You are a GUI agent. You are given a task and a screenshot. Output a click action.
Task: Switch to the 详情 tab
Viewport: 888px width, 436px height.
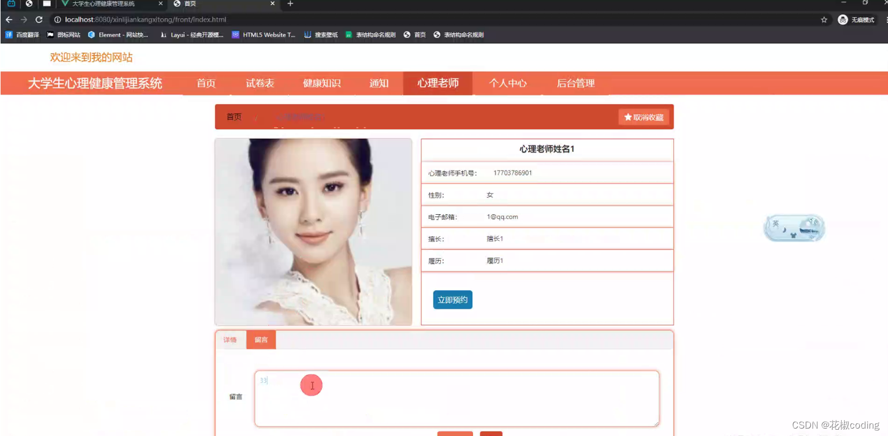pos(230,339)
